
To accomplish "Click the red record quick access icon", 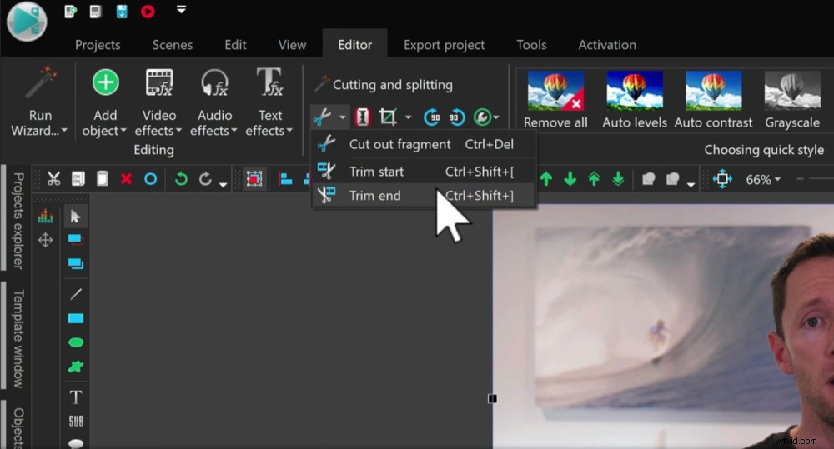I will pos(148,11).
